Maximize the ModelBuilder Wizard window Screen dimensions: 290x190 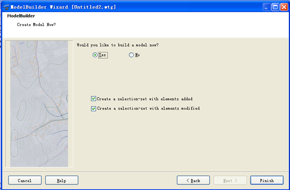[x=276, y=7]
